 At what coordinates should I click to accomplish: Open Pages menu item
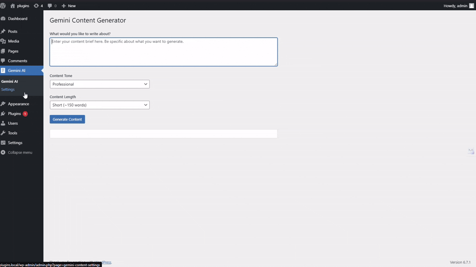13,51
